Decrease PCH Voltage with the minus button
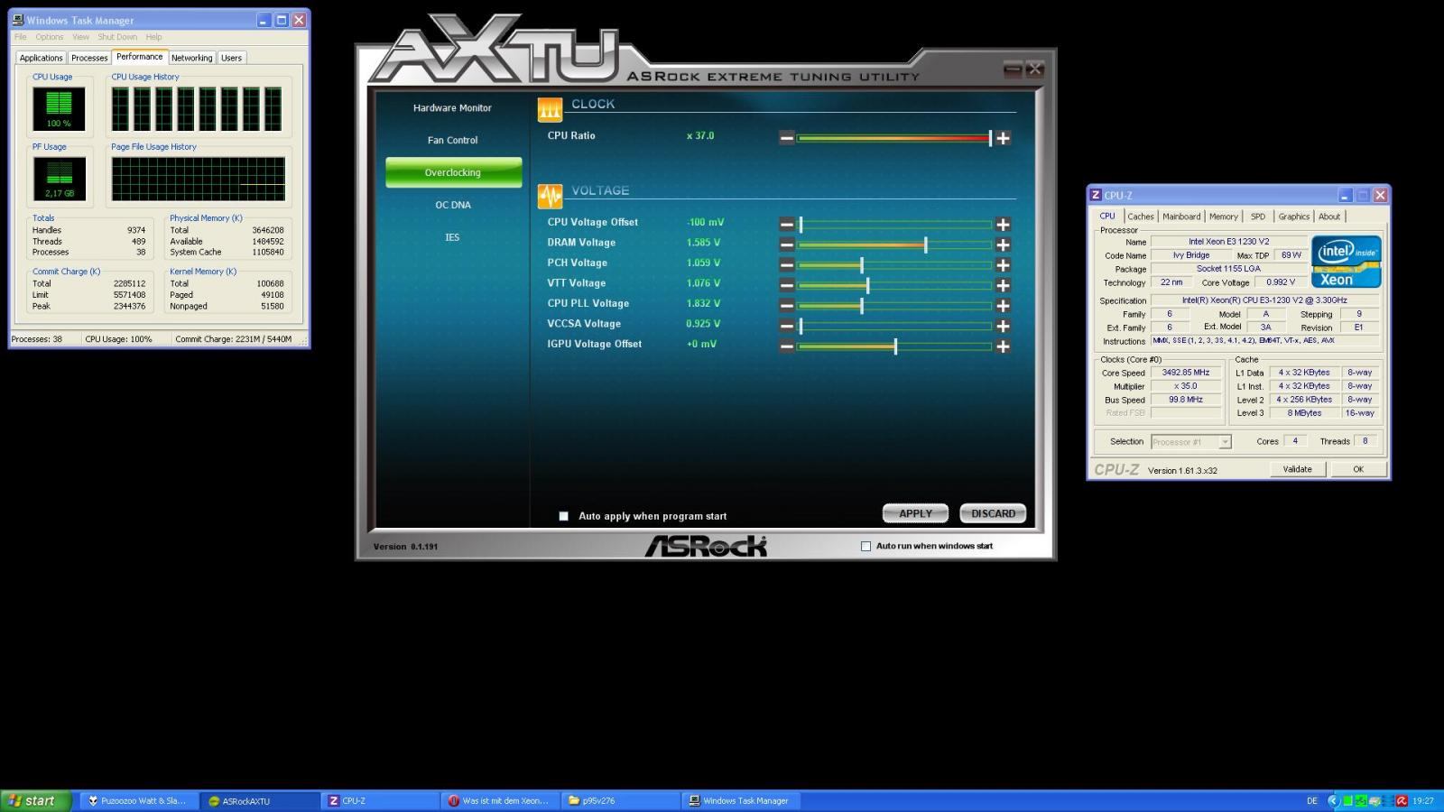1444x812 pixels. point(787,265)
